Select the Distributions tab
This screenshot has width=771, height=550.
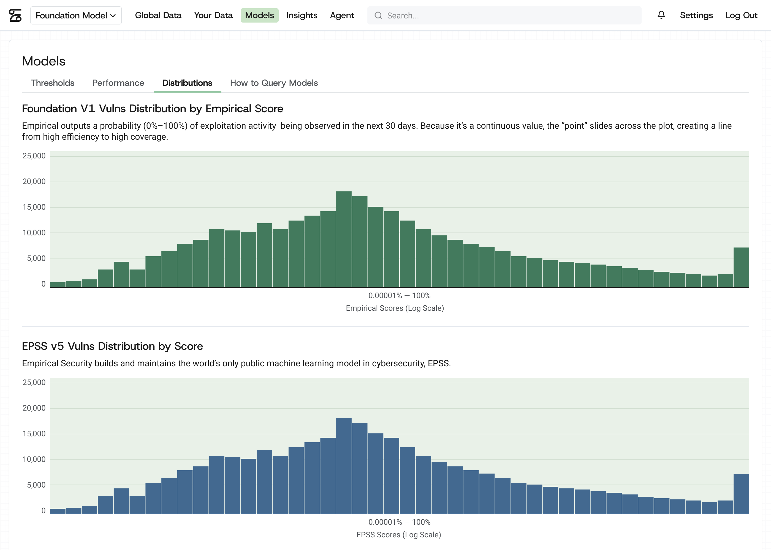[187, 83]
